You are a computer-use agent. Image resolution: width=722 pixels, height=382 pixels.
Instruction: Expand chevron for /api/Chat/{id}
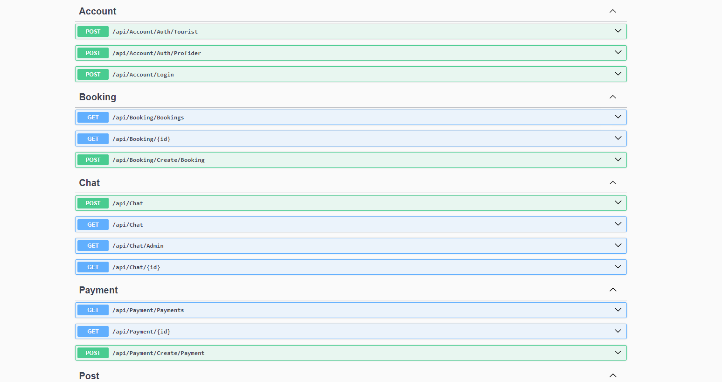tap(618, 267)
